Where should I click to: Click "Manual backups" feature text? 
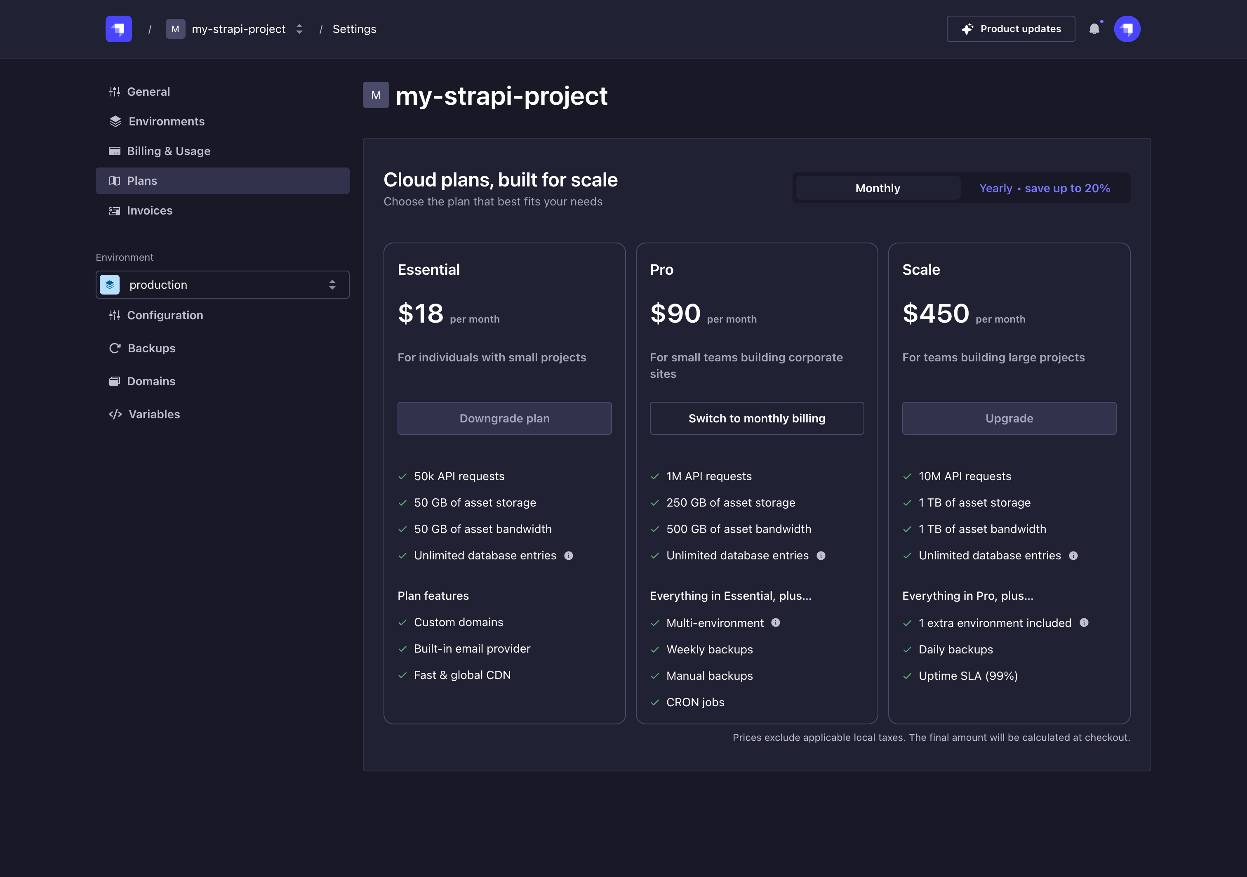pyautogui.click(x=709, y=676)
